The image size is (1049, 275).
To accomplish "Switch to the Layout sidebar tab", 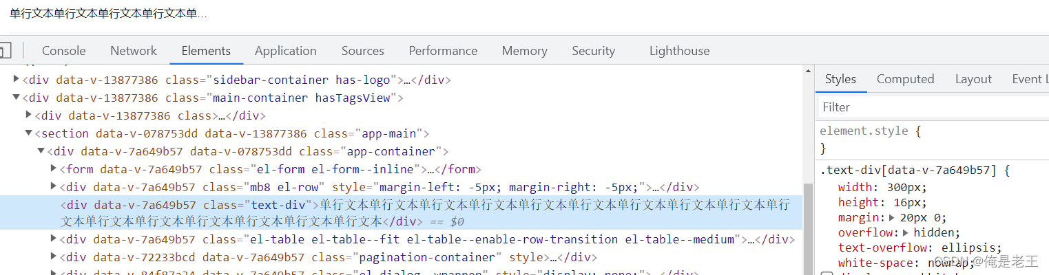I will coord(973,79).
